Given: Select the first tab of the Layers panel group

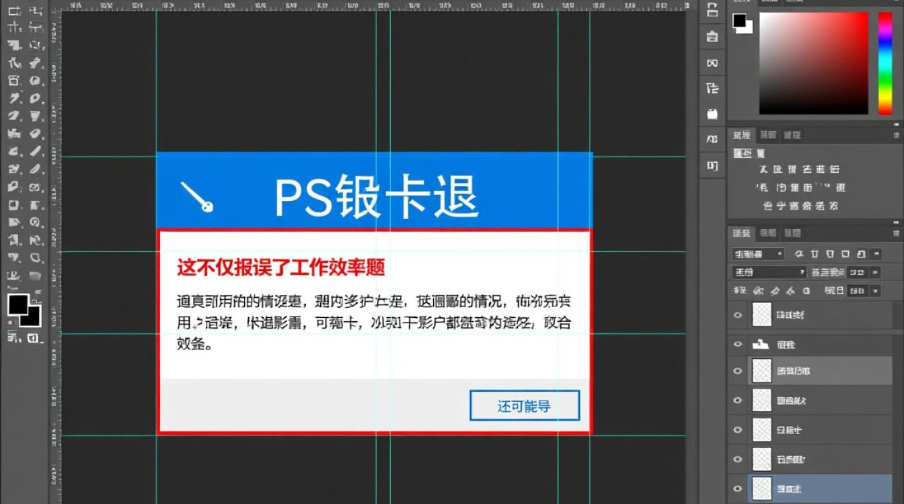Looking at the screenshot, I should tap(741, 233).
